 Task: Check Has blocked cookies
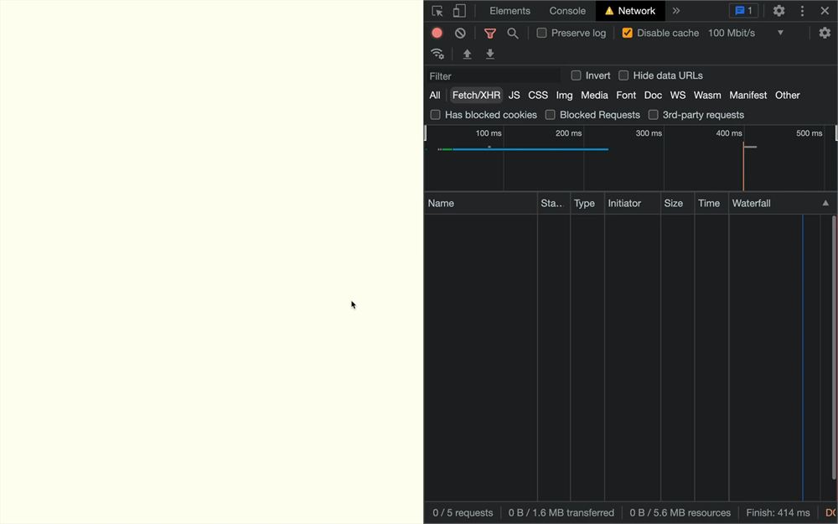[x=436, y=115]
